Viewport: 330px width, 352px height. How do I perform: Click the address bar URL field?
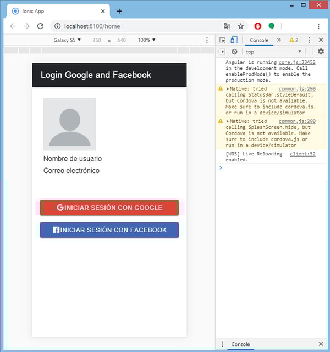tap(137, 26)
